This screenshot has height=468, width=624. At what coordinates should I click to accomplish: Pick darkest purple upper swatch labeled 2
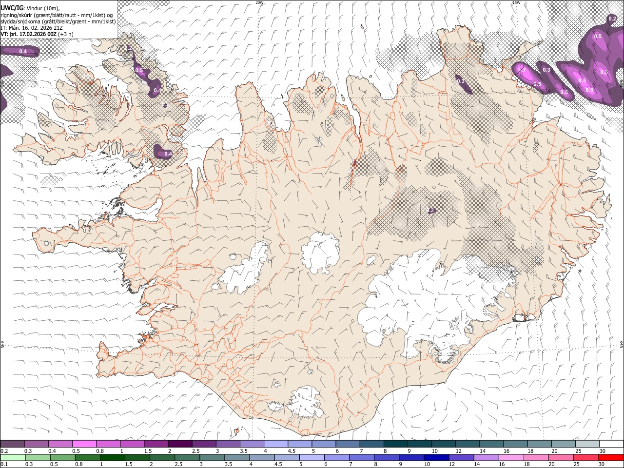click(x=179, y=444)
